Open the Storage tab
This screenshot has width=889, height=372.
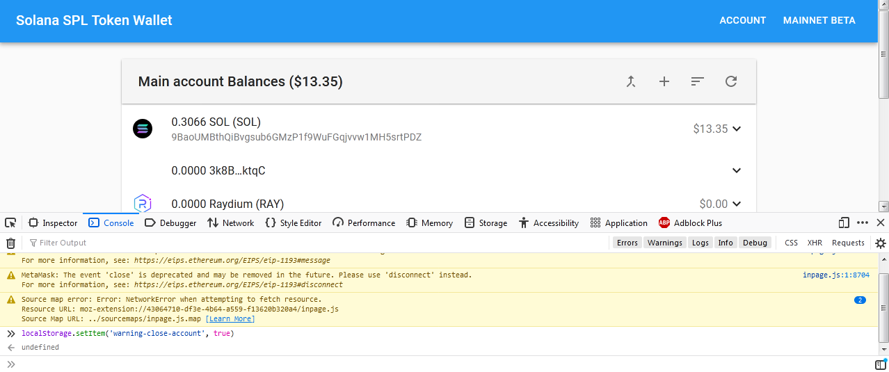pos(486,223)
